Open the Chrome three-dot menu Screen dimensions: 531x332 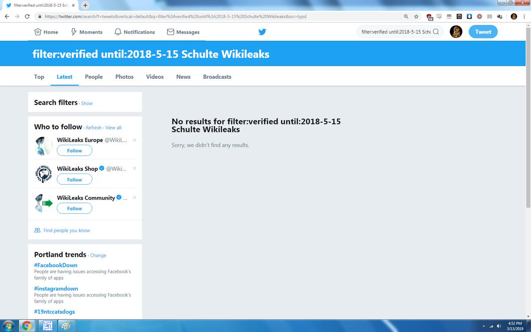coord(524,16)
